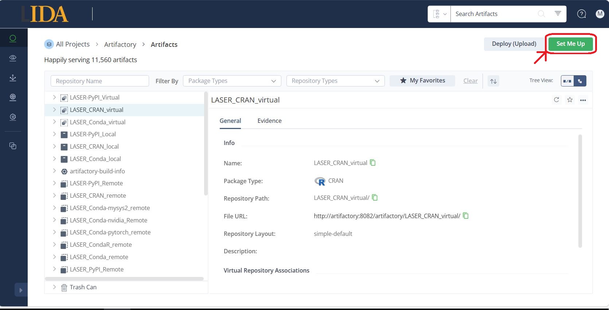Select LASER_CondaR_remote repository
Screen dimensions: 609x310
pos(101,245)
